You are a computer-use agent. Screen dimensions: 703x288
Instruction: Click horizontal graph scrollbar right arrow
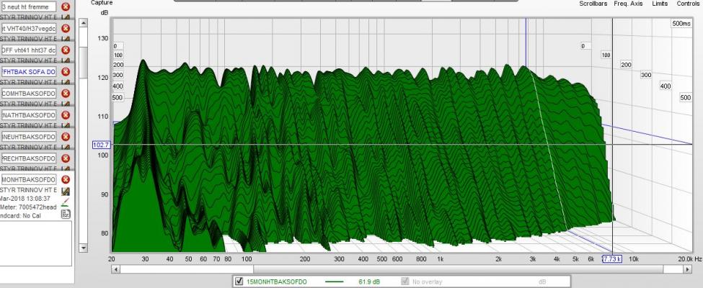(688, 269)
